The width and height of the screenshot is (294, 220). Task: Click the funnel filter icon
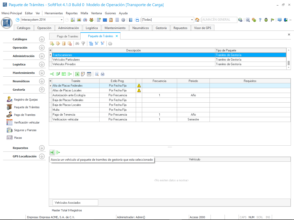[x=83, y=44]
